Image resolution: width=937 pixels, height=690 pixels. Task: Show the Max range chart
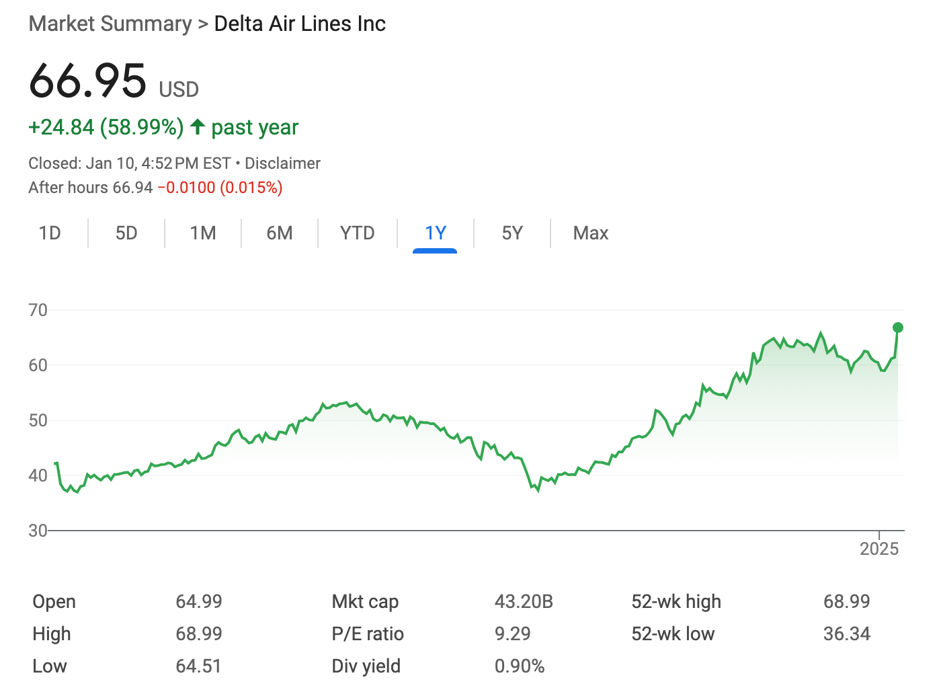[591, 233]
